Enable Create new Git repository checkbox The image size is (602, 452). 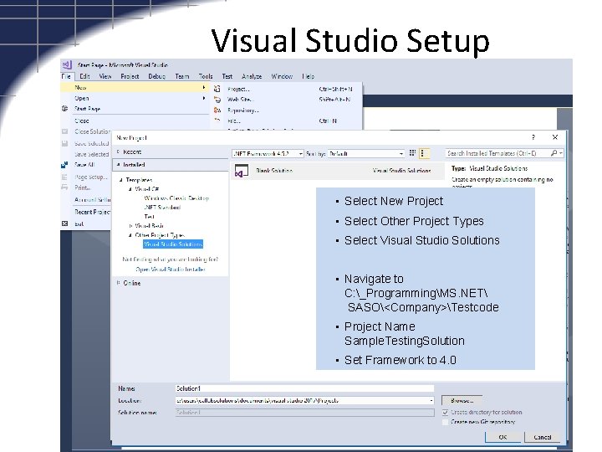pos(446,422)
